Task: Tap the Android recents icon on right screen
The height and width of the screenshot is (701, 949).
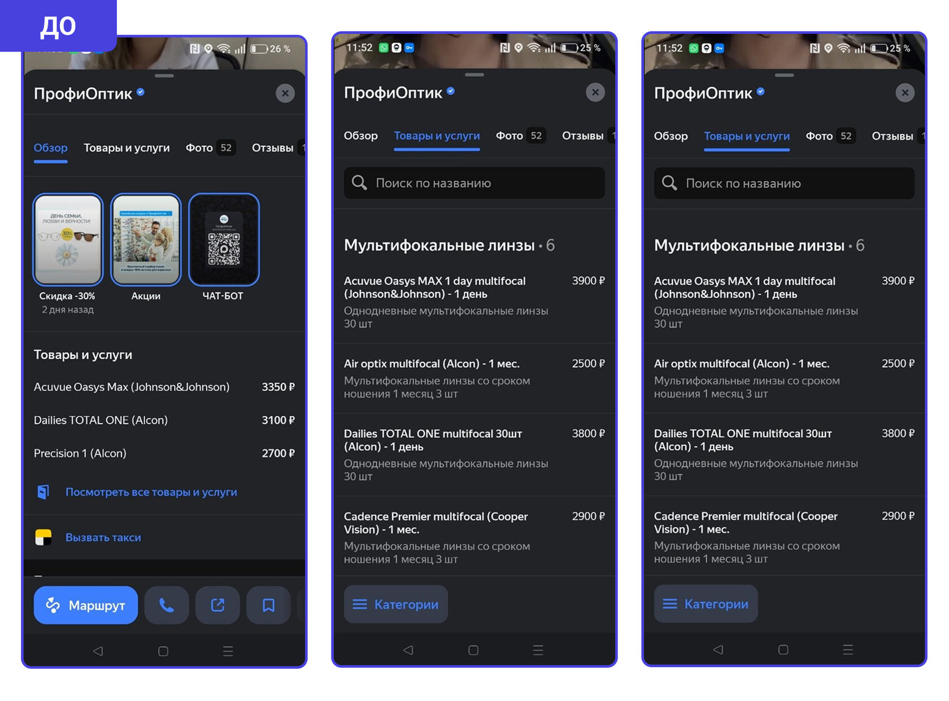Action: click(848, 650)
